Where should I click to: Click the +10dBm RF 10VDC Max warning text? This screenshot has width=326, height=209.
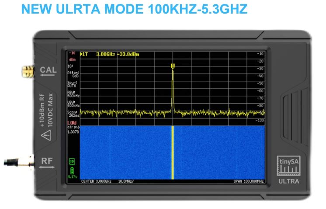(x=46, y=110)
